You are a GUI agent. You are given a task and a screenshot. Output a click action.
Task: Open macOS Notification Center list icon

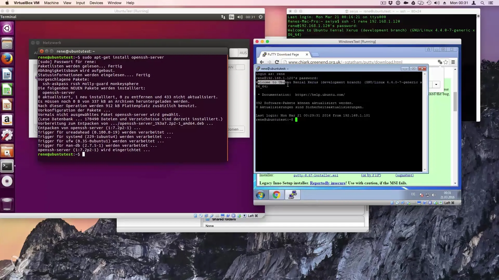coord(491,3)
